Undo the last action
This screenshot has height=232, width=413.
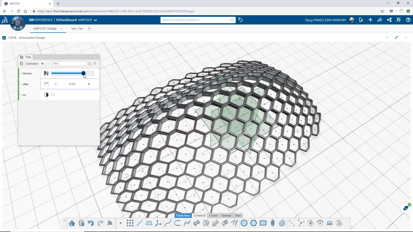pyautogui.click(x=91, y=223)
